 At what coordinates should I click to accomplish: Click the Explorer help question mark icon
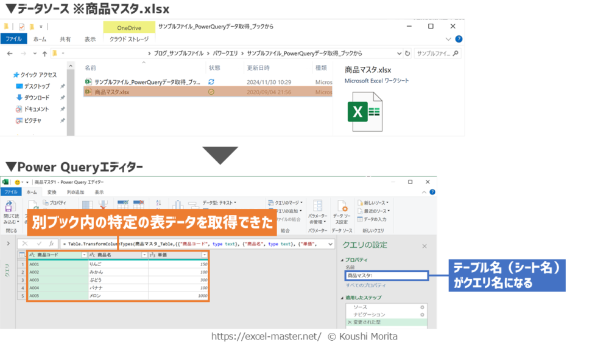click(x=459, y=39)
